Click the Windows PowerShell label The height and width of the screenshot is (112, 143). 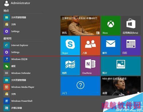coord(22,101)
